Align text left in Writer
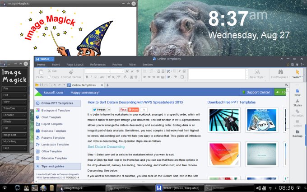Image resolution: width=307 pixels, height=192 pixels. [144, 77]
